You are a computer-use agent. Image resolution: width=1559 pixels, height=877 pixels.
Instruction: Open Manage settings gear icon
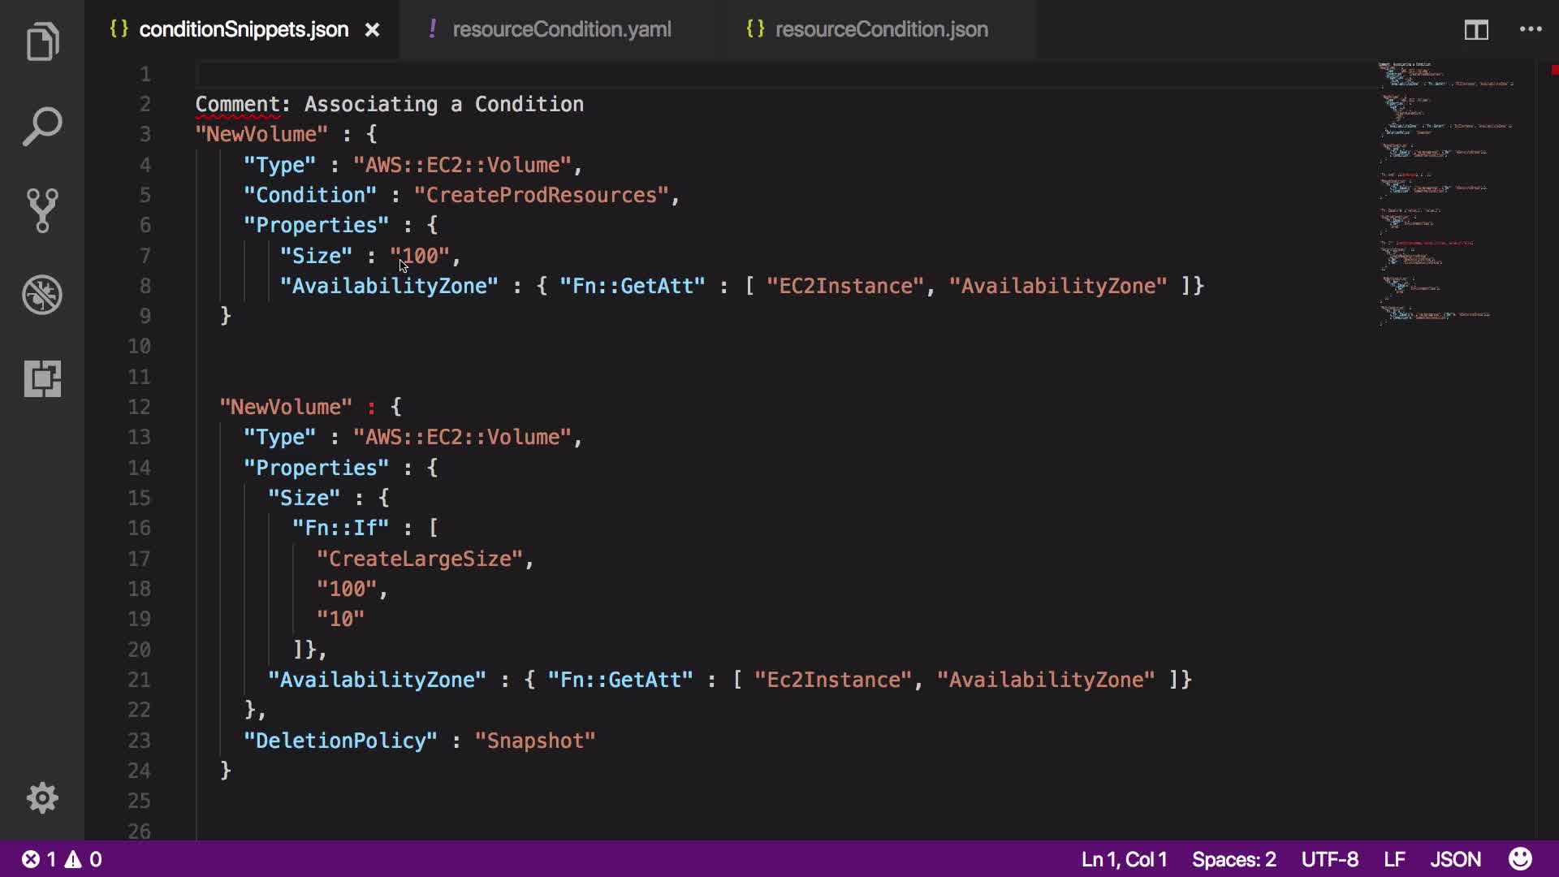coord(42,798)
